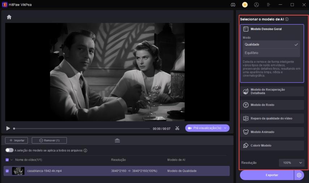The height and width of the screenshot is (183, 309).
Task: Toggle the select-all videos checkbox
Action: tap(7, 160)
